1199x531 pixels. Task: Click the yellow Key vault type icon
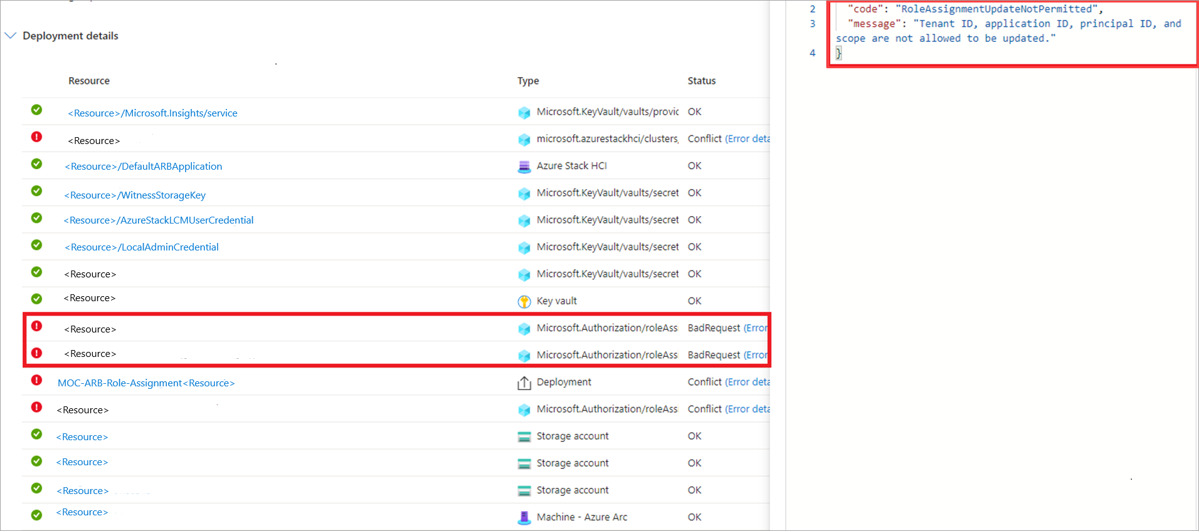(x=524, y=302)
